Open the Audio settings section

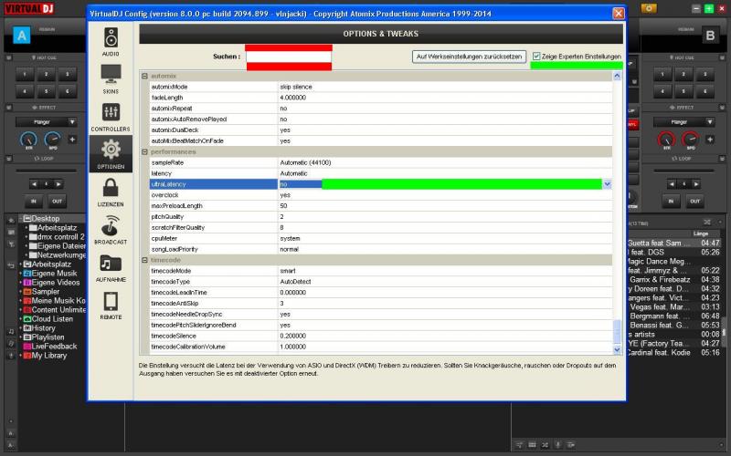pos(111,42)
